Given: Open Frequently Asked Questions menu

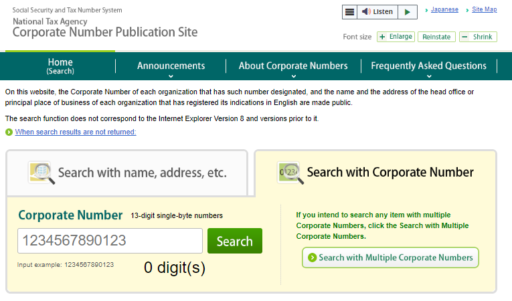Looking at the screenshot, I should [429, 66].
